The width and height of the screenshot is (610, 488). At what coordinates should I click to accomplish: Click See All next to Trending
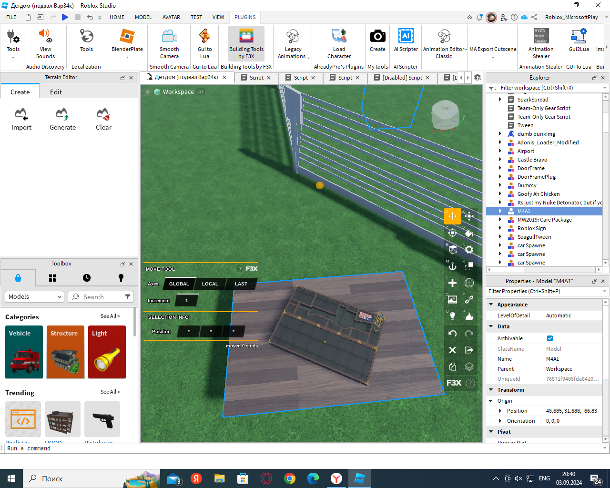[x=110, y=392]
